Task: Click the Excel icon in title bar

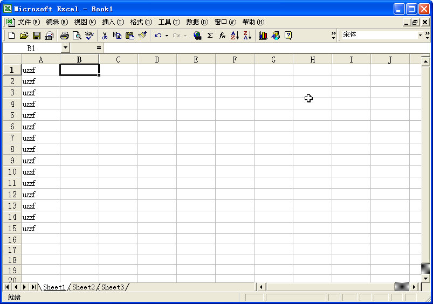Action: [8, 9]
